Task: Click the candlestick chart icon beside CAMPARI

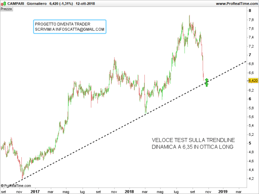Action: pos(3,3)
